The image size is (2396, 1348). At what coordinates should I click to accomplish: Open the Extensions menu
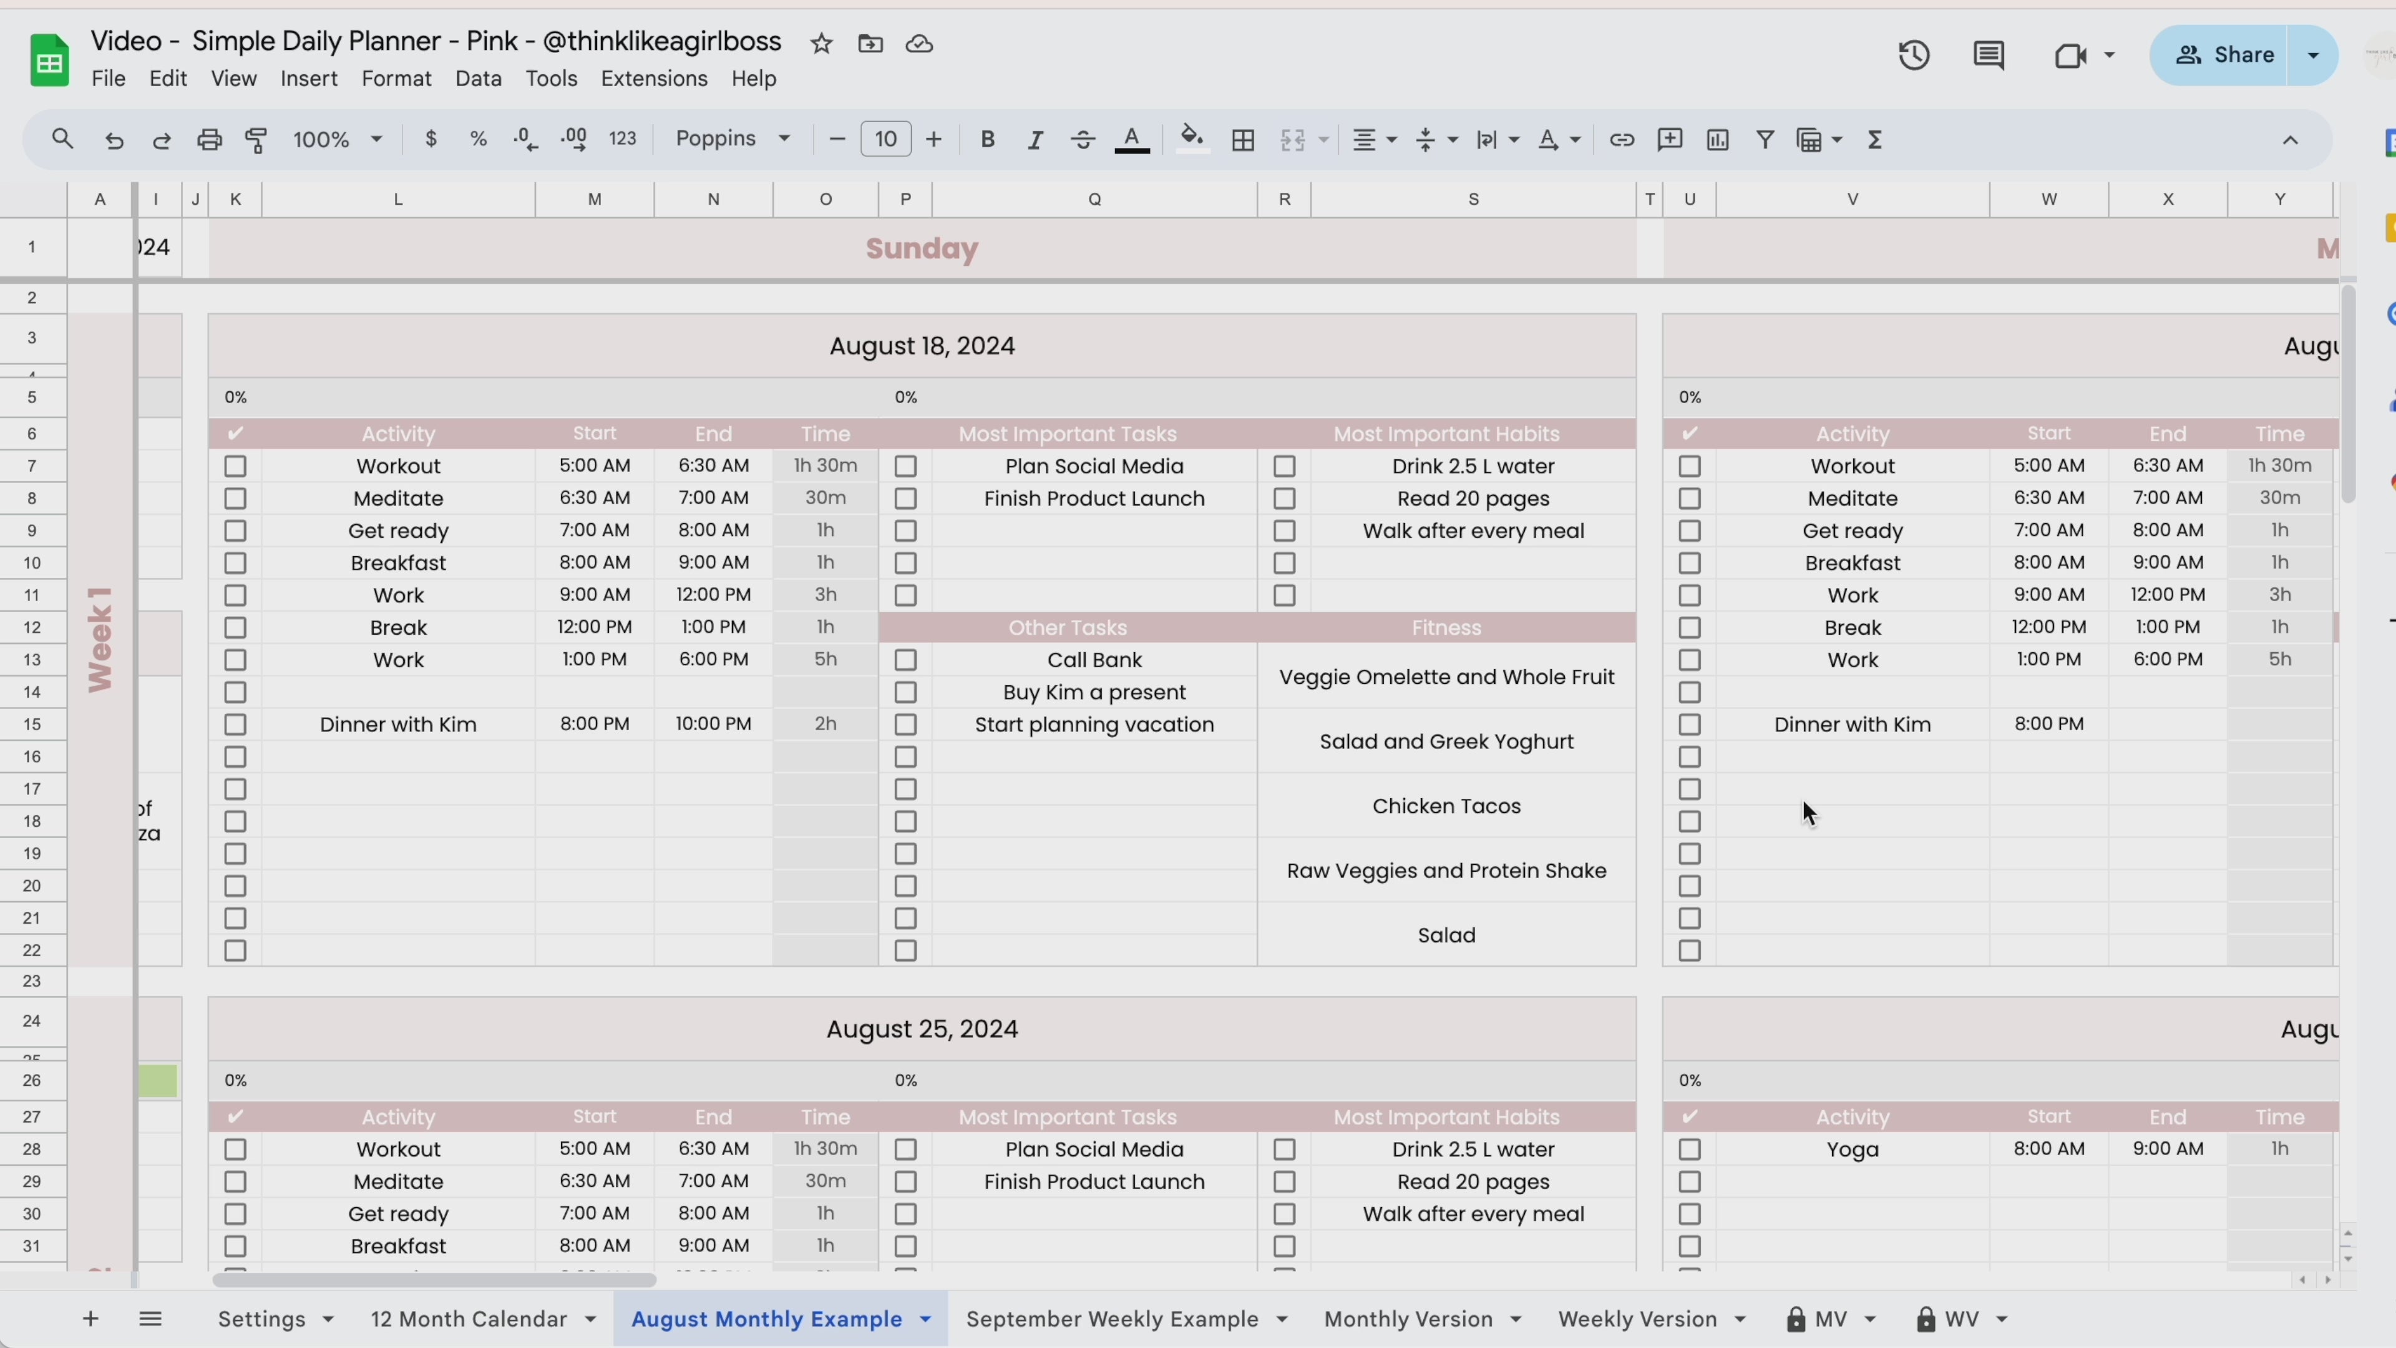[x=654, y=79]
